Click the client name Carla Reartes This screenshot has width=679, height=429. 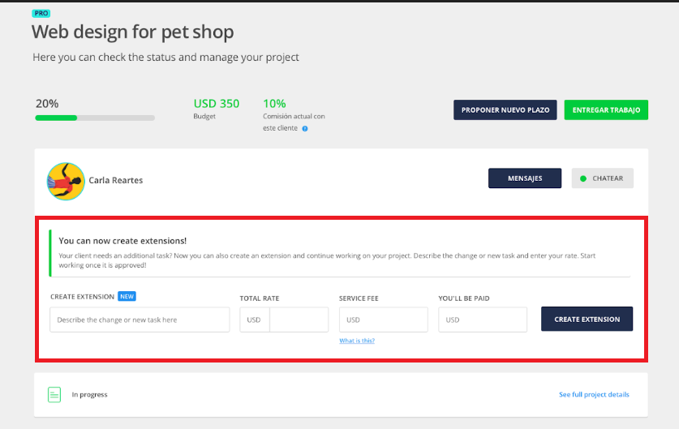(115, 180)
